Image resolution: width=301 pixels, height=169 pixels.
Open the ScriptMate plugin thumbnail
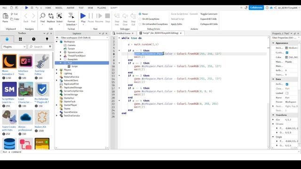coord(9,89)
